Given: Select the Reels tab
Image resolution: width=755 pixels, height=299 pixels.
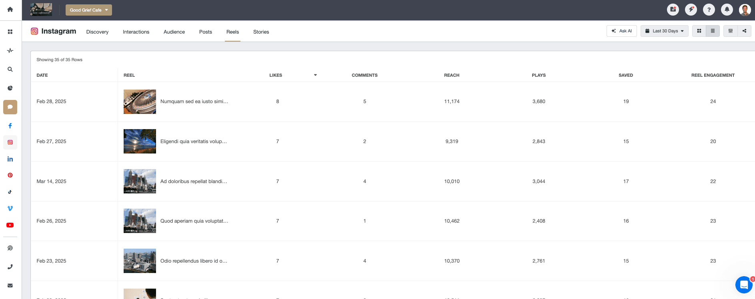Looking at the screenshot, I should point(232,32).
